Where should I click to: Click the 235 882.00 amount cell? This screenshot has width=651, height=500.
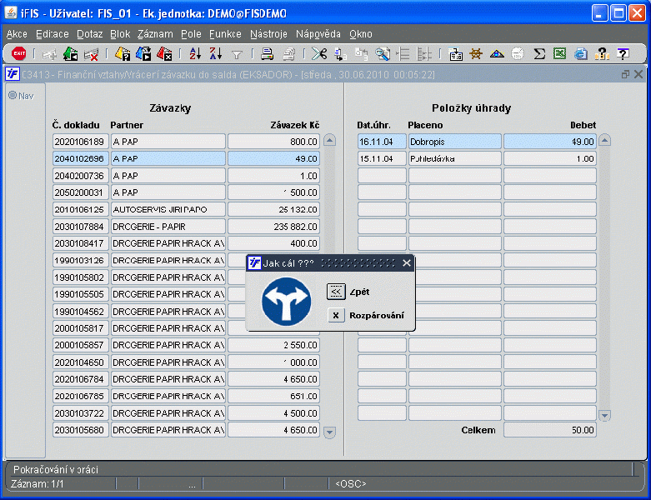(x=273, y=227)
